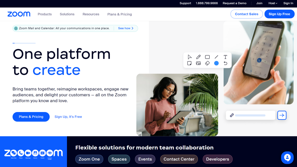Click the Contact Center icon in Zoom logo
The width and height of the screenshot is (297, 167).
pos(50,153)
